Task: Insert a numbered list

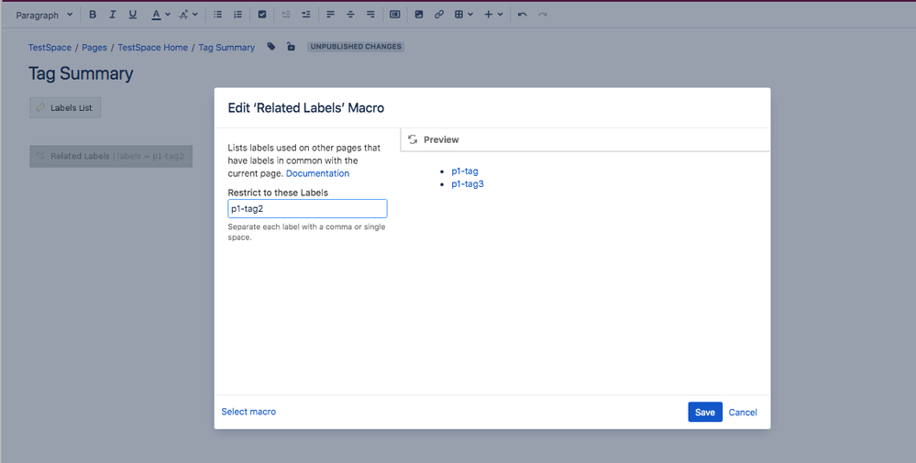Action: [x=237, y=14]
